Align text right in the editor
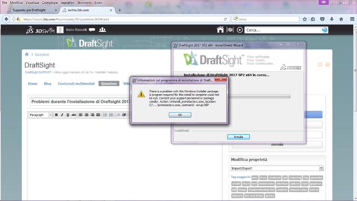The height and width of the screenshot is (201, 357). [92, 115]
